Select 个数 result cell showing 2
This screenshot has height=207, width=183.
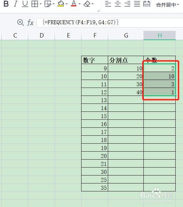pos(160,68)
